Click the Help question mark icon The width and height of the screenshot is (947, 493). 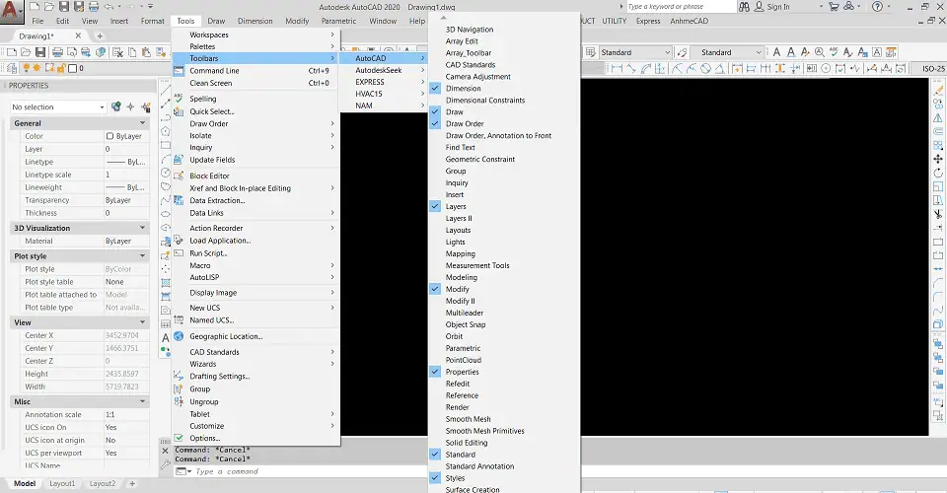(878, 7)
